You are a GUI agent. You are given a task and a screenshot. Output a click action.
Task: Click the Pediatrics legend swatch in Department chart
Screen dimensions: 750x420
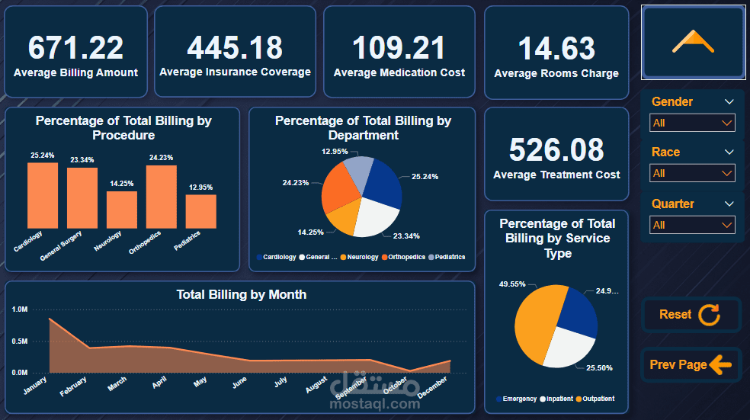[x=431, y=258]
